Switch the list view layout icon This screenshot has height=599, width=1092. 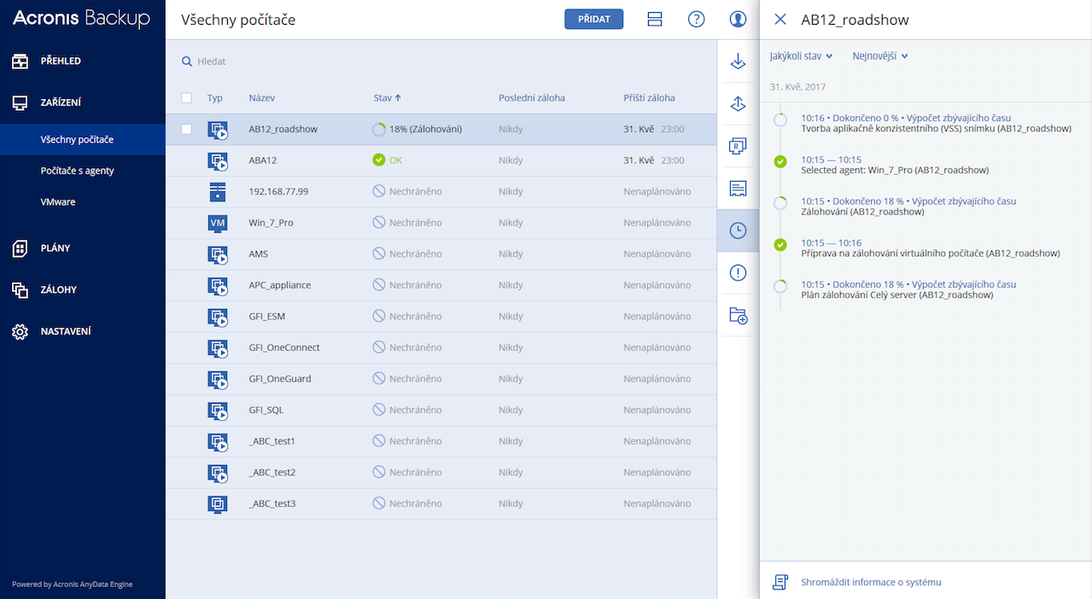click(655, 19)
